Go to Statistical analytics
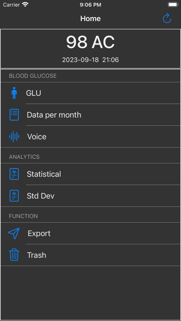The width and height of the screenshot is (181, 321). 44,174
